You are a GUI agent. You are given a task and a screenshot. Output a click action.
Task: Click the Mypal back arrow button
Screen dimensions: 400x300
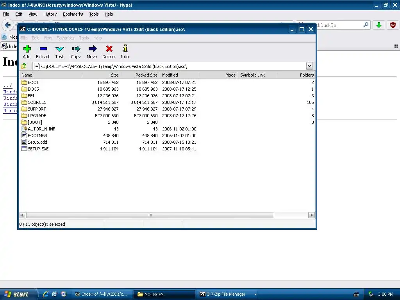[x=8, y=25]
